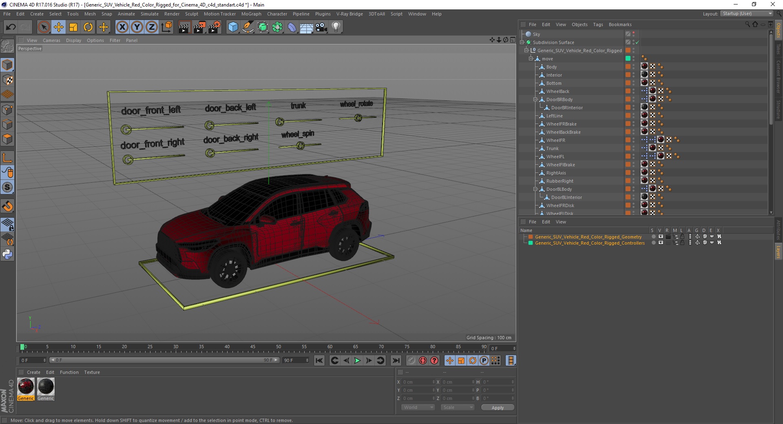Open the Python script icon
Viewport: 783px width, 424px height.
(x=7, y=254)
